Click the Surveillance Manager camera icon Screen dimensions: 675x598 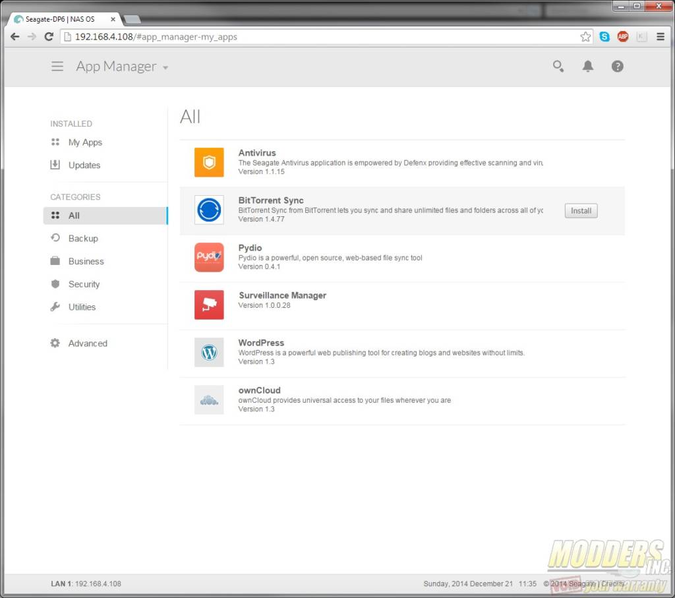pyautogui.click(x=209, y=305)
